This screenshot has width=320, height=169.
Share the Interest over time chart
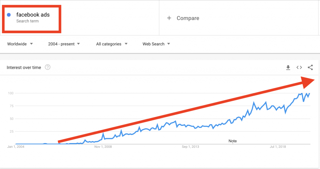[310, 67]
